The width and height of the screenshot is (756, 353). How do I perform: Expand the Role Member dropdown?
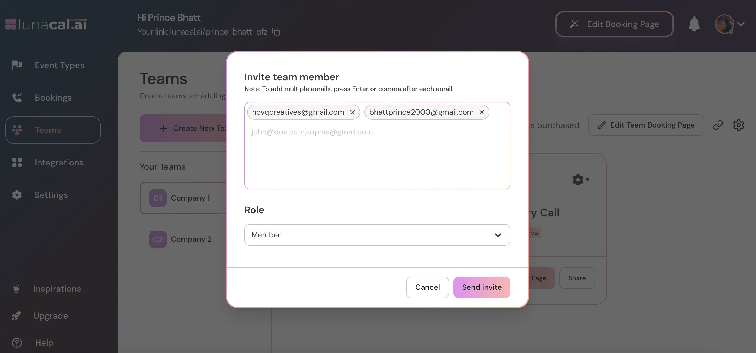(377, 235)
